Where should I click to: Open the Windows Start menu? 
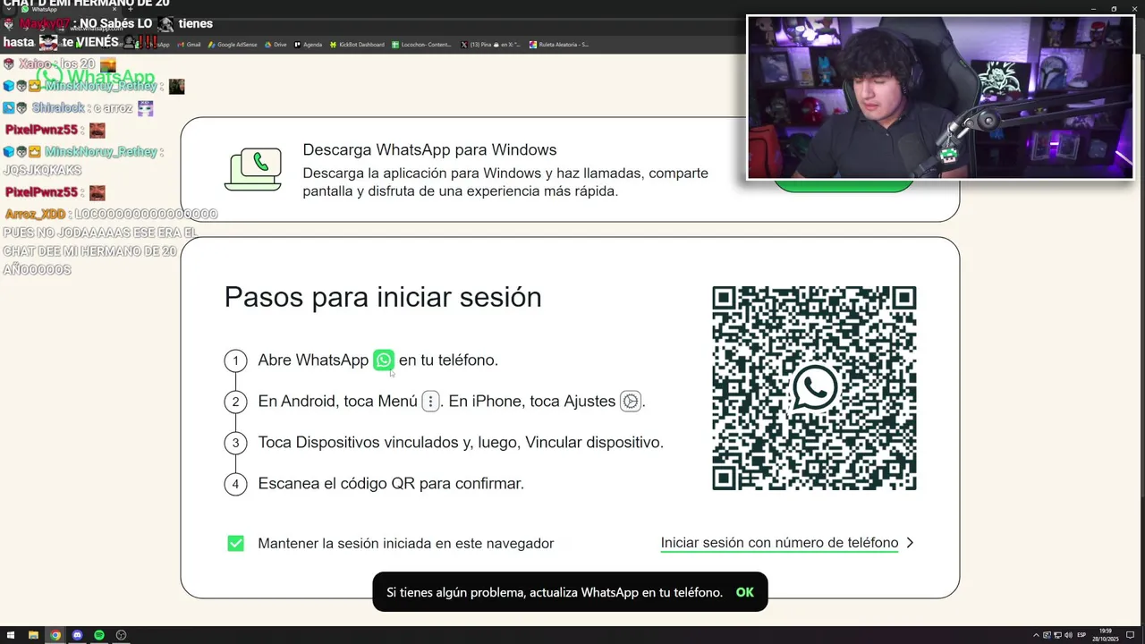[x=11, y=635]
